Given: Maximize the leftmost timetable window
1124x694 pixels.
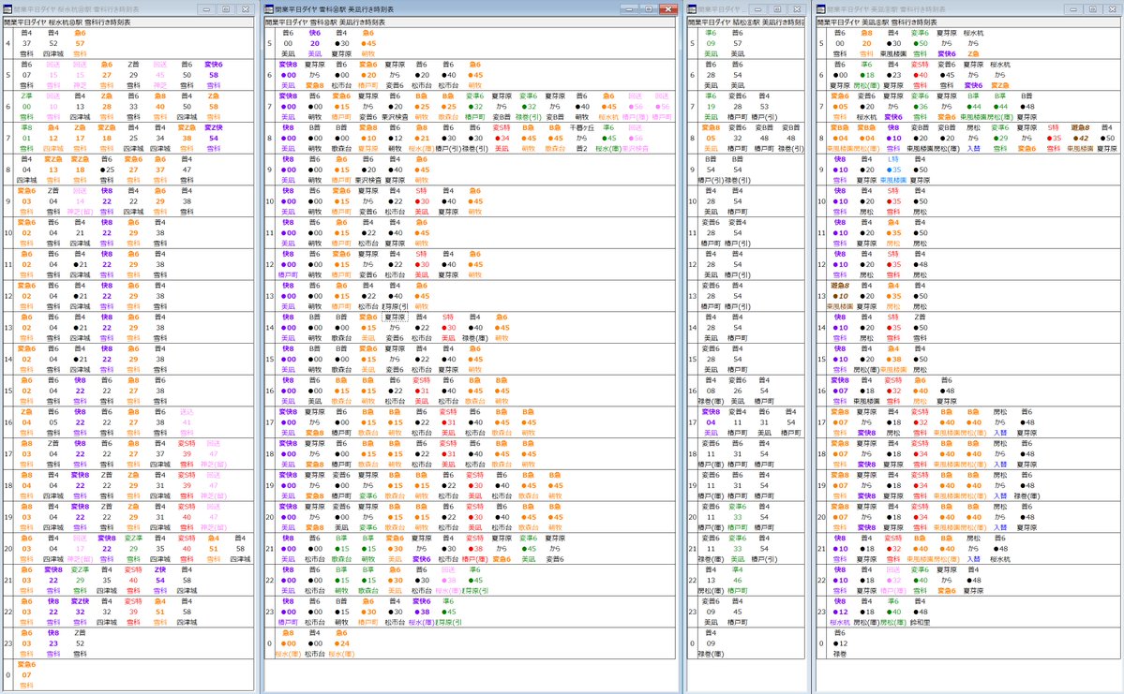Looking at the screenshot, I should tap(226, 9).
